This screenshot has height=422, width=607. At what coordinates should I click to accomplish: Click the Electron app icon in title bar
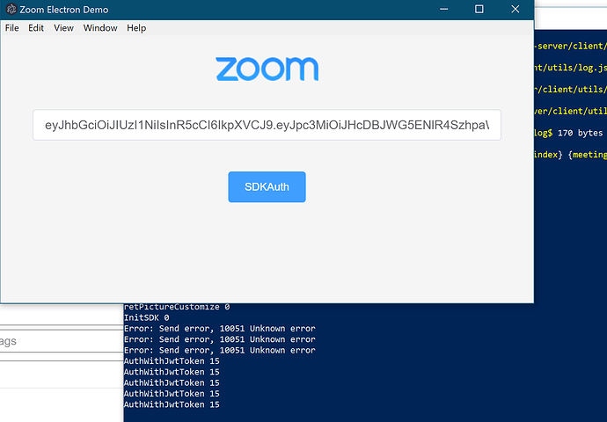(11, 10)
